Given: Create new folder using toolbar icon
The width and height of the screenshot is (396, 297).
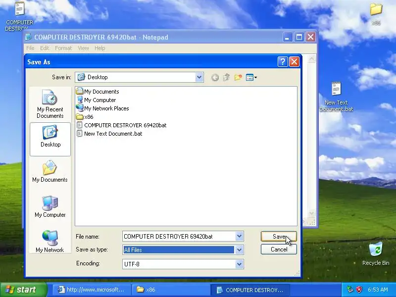Looking at the screenshot, I should tap(238, 77).
